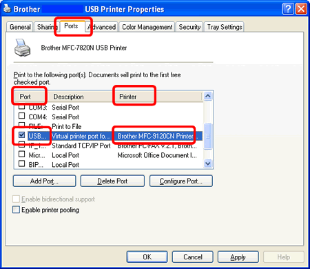Uncheck the USB virtual printer port checkbox
The height and width of the screenshot is (269, 310).
(x=21, y=134)
